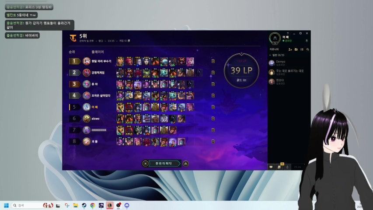The height and width of the screenshot is (210, 373).
Task: Open the rank 4 player's profile avatar
Action: point(86,95)
